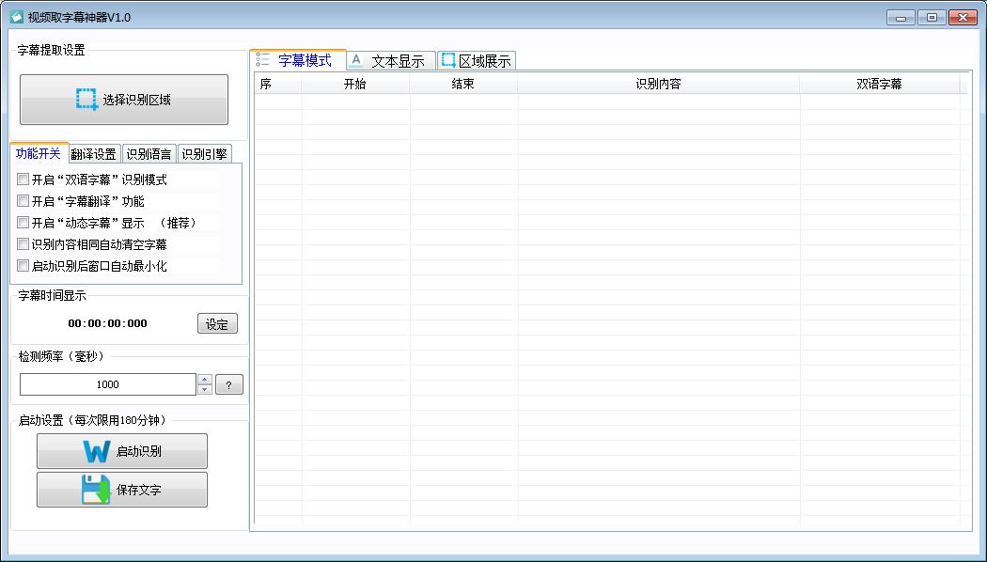Image resolution: width=987 pixels, height=562 pixels.
Task: Click the 设定 time button
Action: tap(217, 323)
